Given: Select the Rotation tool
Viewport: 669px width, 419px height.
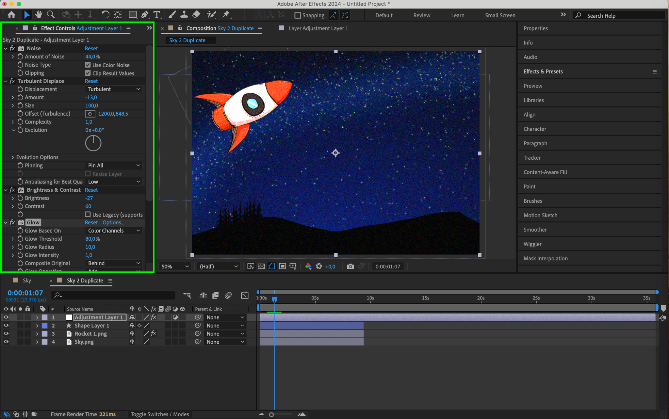Looking at the screenshot, I should (x=105, y=15).
